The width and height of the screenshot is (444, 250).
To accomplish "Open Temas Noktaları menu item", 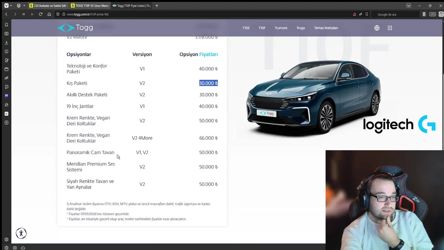I will click(x=326, y=28).
